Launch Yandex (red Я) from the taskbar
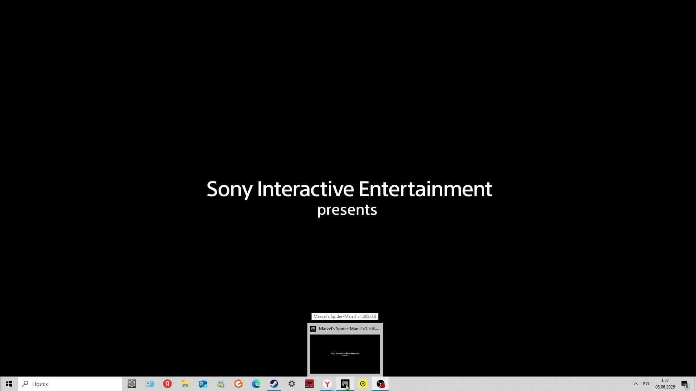The width and height of the screenshot is (696, 391). [167, 384]
